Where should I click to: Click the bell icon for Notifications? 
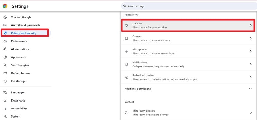(126, 64)
